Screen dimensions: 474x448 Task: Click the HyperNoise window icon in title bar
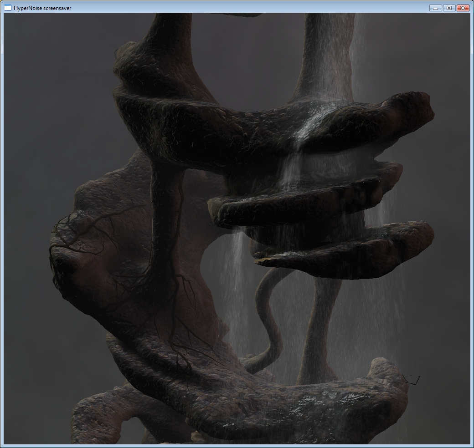[8, 8]
